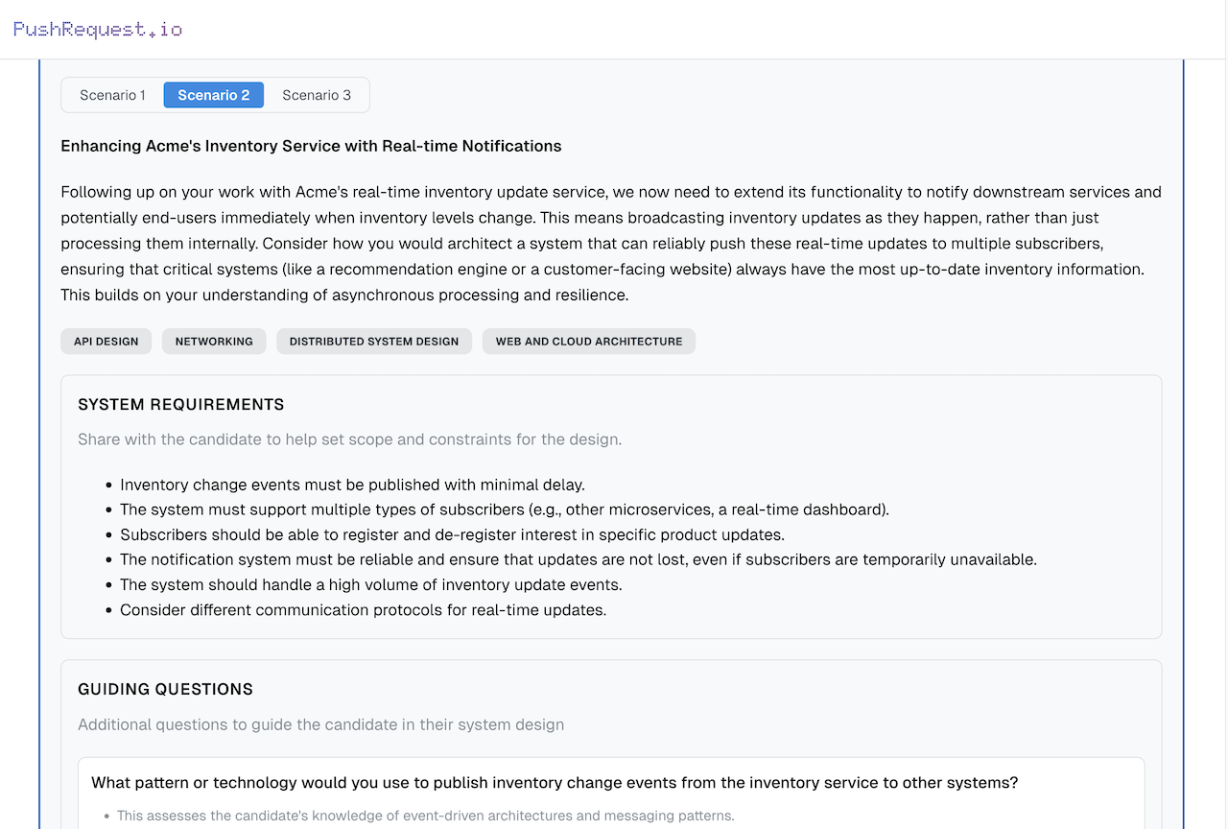Click the minimal delay requirement bullet
Viewport: 1228px width, 829px height.
(352, 485)
